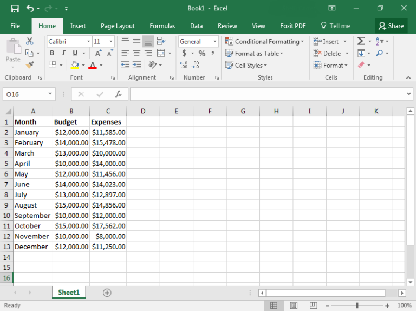Open the Formulas ribbon tab
The width and height of the screenshot is (416, 311).
click(162, 26)
